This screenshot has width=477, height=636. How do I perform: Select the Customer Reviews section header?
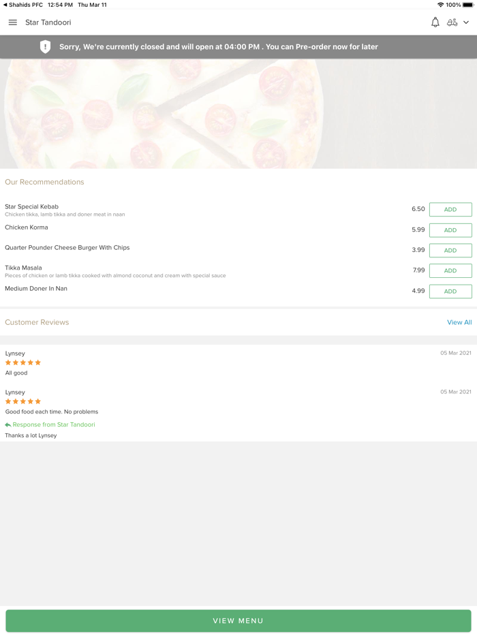pos(37,322)
